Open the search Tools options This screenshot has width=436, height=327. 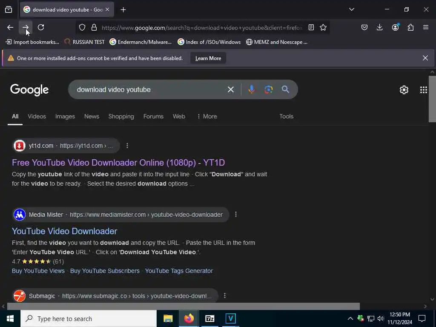click(x=287, y=117)
